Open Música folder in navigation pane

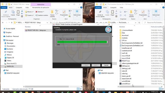tap(9, 55)
